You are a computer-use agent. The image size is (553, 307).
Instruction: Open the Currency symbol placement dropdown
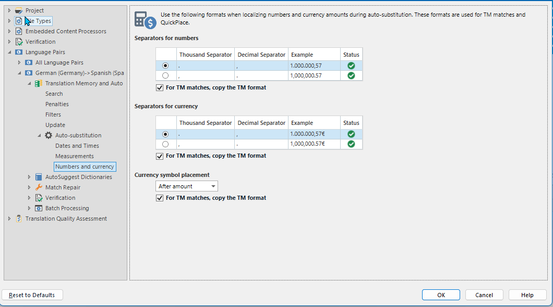187,186
